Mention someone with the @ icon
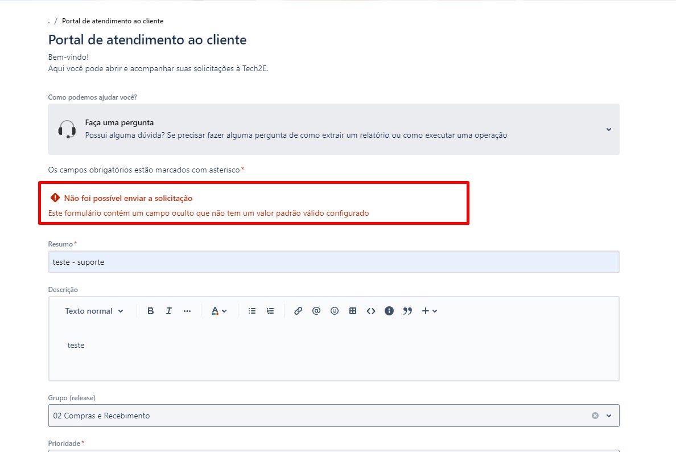The height and width of the screenshot is (452, 676). tap(316, 311)
